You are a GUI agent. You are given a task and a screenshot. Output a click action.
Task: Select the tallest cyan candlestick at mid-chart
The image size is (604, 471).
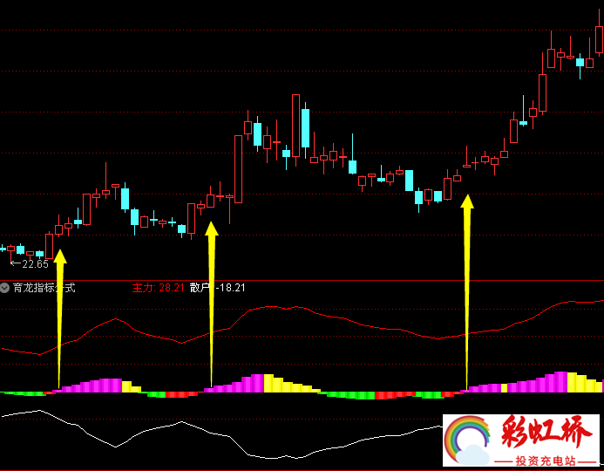305,127
